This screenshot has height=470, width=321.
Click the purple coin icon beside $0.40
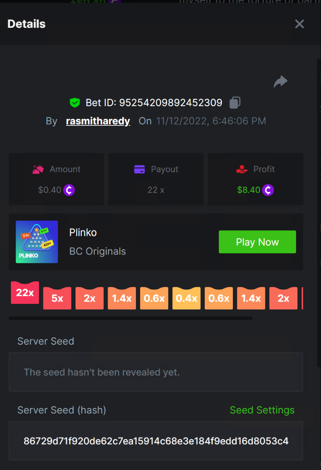[x=69, y=190]
